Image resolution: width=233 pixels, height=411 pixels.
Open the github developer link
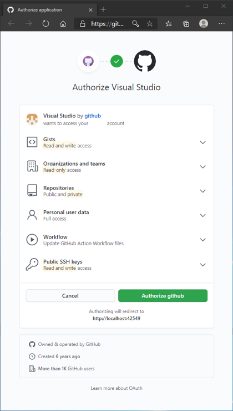tap(93, 116)
